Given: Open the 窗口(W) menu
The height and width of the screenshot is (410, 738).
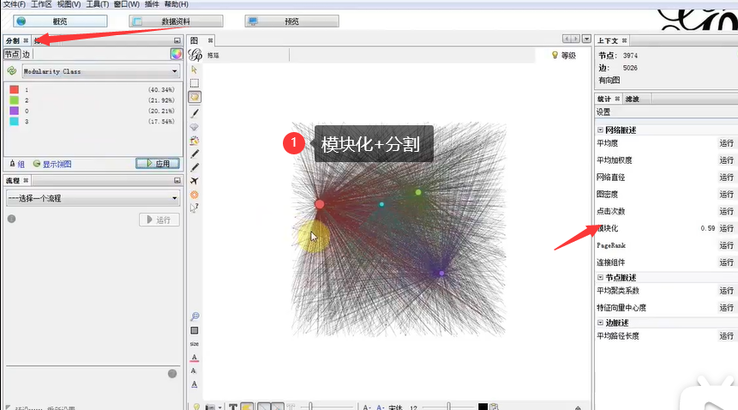Looking at the screenshot, I should click(127, 4).
